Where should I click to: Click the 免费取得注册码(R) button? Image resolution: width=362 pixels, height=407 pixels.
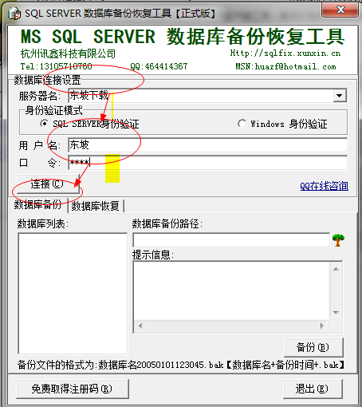pyautogui.click(x=73, y=389)
